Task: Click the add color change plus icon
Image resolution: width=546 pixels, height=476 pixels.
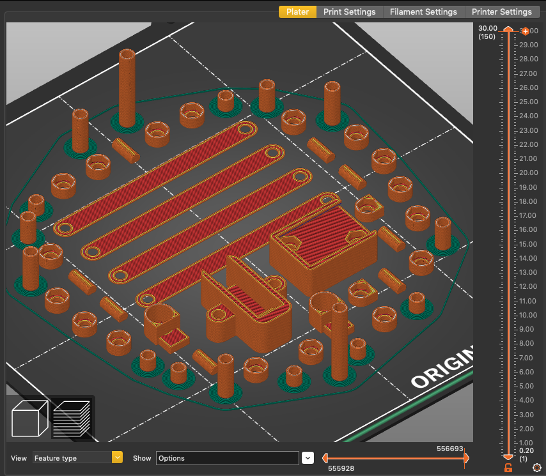Action: click(x=525, y=31)
